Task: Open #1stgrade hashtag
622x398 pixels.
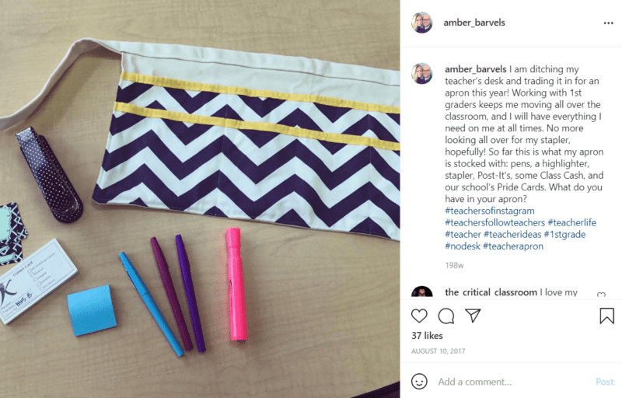Action: pos(564,234)
